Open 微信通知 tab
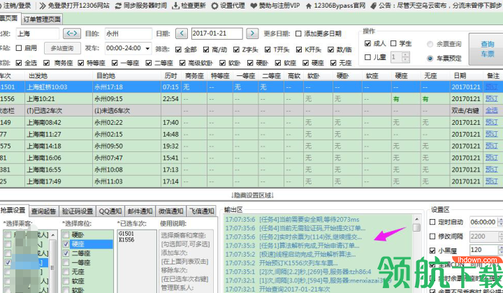Image resolution: width=503 pixels, height=293 pixels. 171,211
